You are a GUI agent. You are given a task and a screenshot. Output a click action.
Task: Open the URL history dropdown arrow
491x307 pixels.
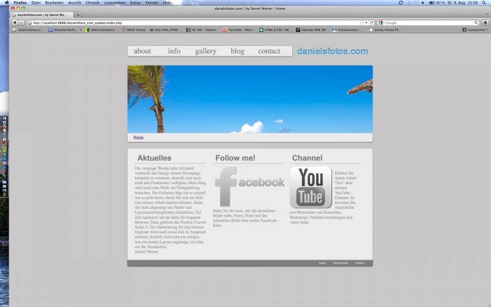(x=367, y=23)
